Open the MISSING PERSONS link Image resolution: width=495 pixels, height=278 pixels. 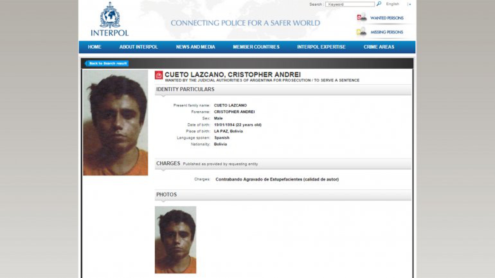tap(387, 32)
